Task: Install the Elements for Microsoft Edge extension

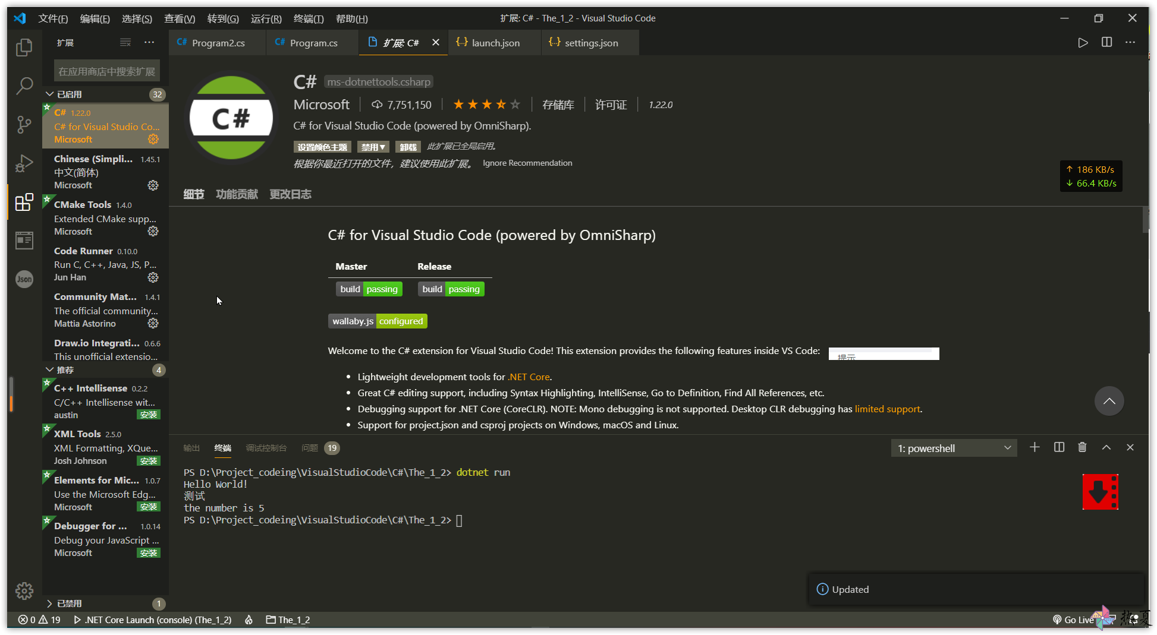Action: point(149,507)
